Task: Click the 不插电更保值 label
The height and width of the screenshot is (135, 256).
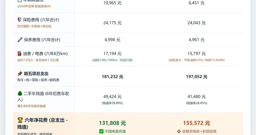Action: [115, 131]
